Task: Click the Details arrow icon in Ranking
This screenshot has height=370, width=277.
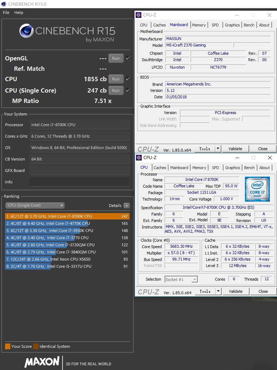Action: point(126,206)
